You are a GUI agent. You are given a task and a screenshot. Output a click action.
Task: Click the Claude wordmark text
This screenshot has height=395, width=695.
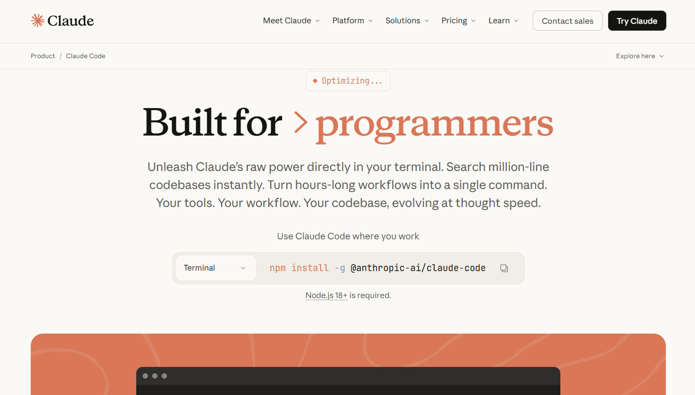point(71,21)
